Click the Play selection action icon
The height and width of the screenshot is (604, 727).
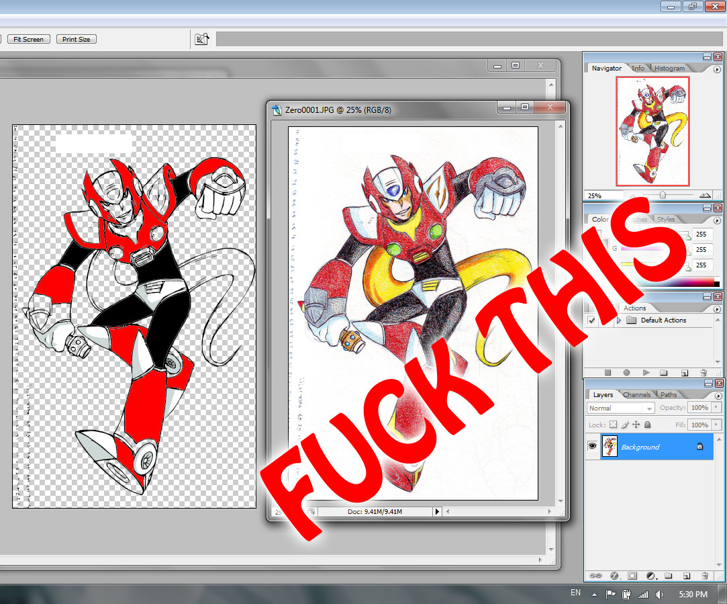click(646, 372)
